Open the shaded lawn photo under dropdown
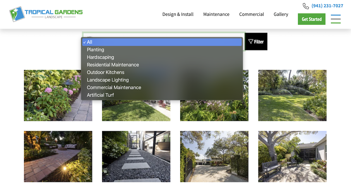Image resolution: width=351 pixels, height=190 pixels. pos(136,111)
